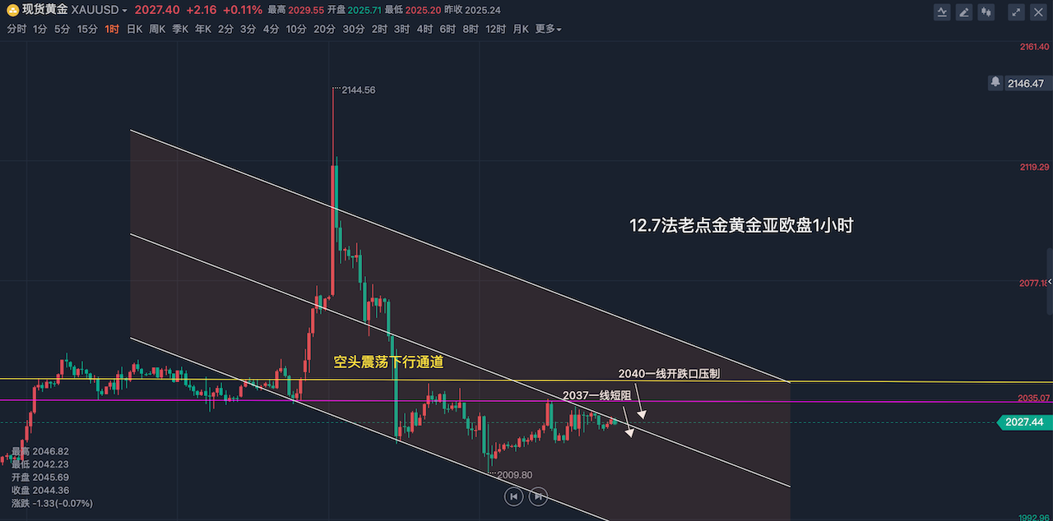Open the indicator settings icon
Screen dimensions: 1053x521
click(942, 12)
